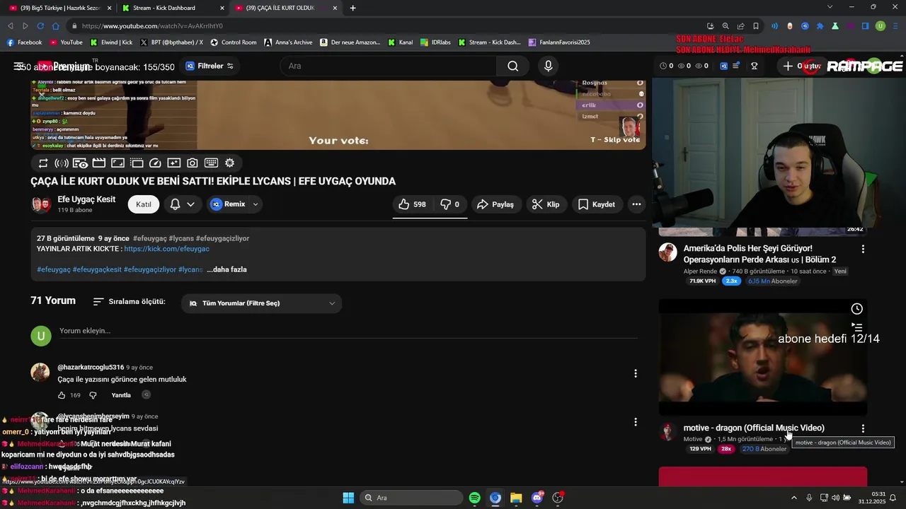Click the dislike thumbs-down button

[x=449, y=204]
